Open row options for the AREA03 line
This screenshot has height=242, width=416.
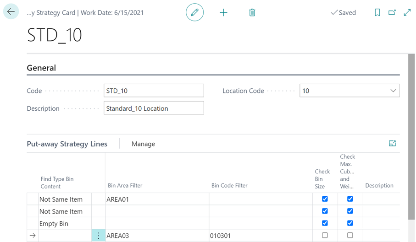click(x=98, y=236)
